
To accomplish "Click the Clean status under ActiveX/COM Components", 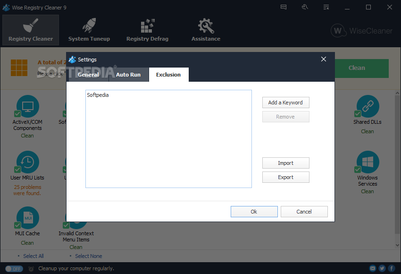I will (x=27, y=136).
